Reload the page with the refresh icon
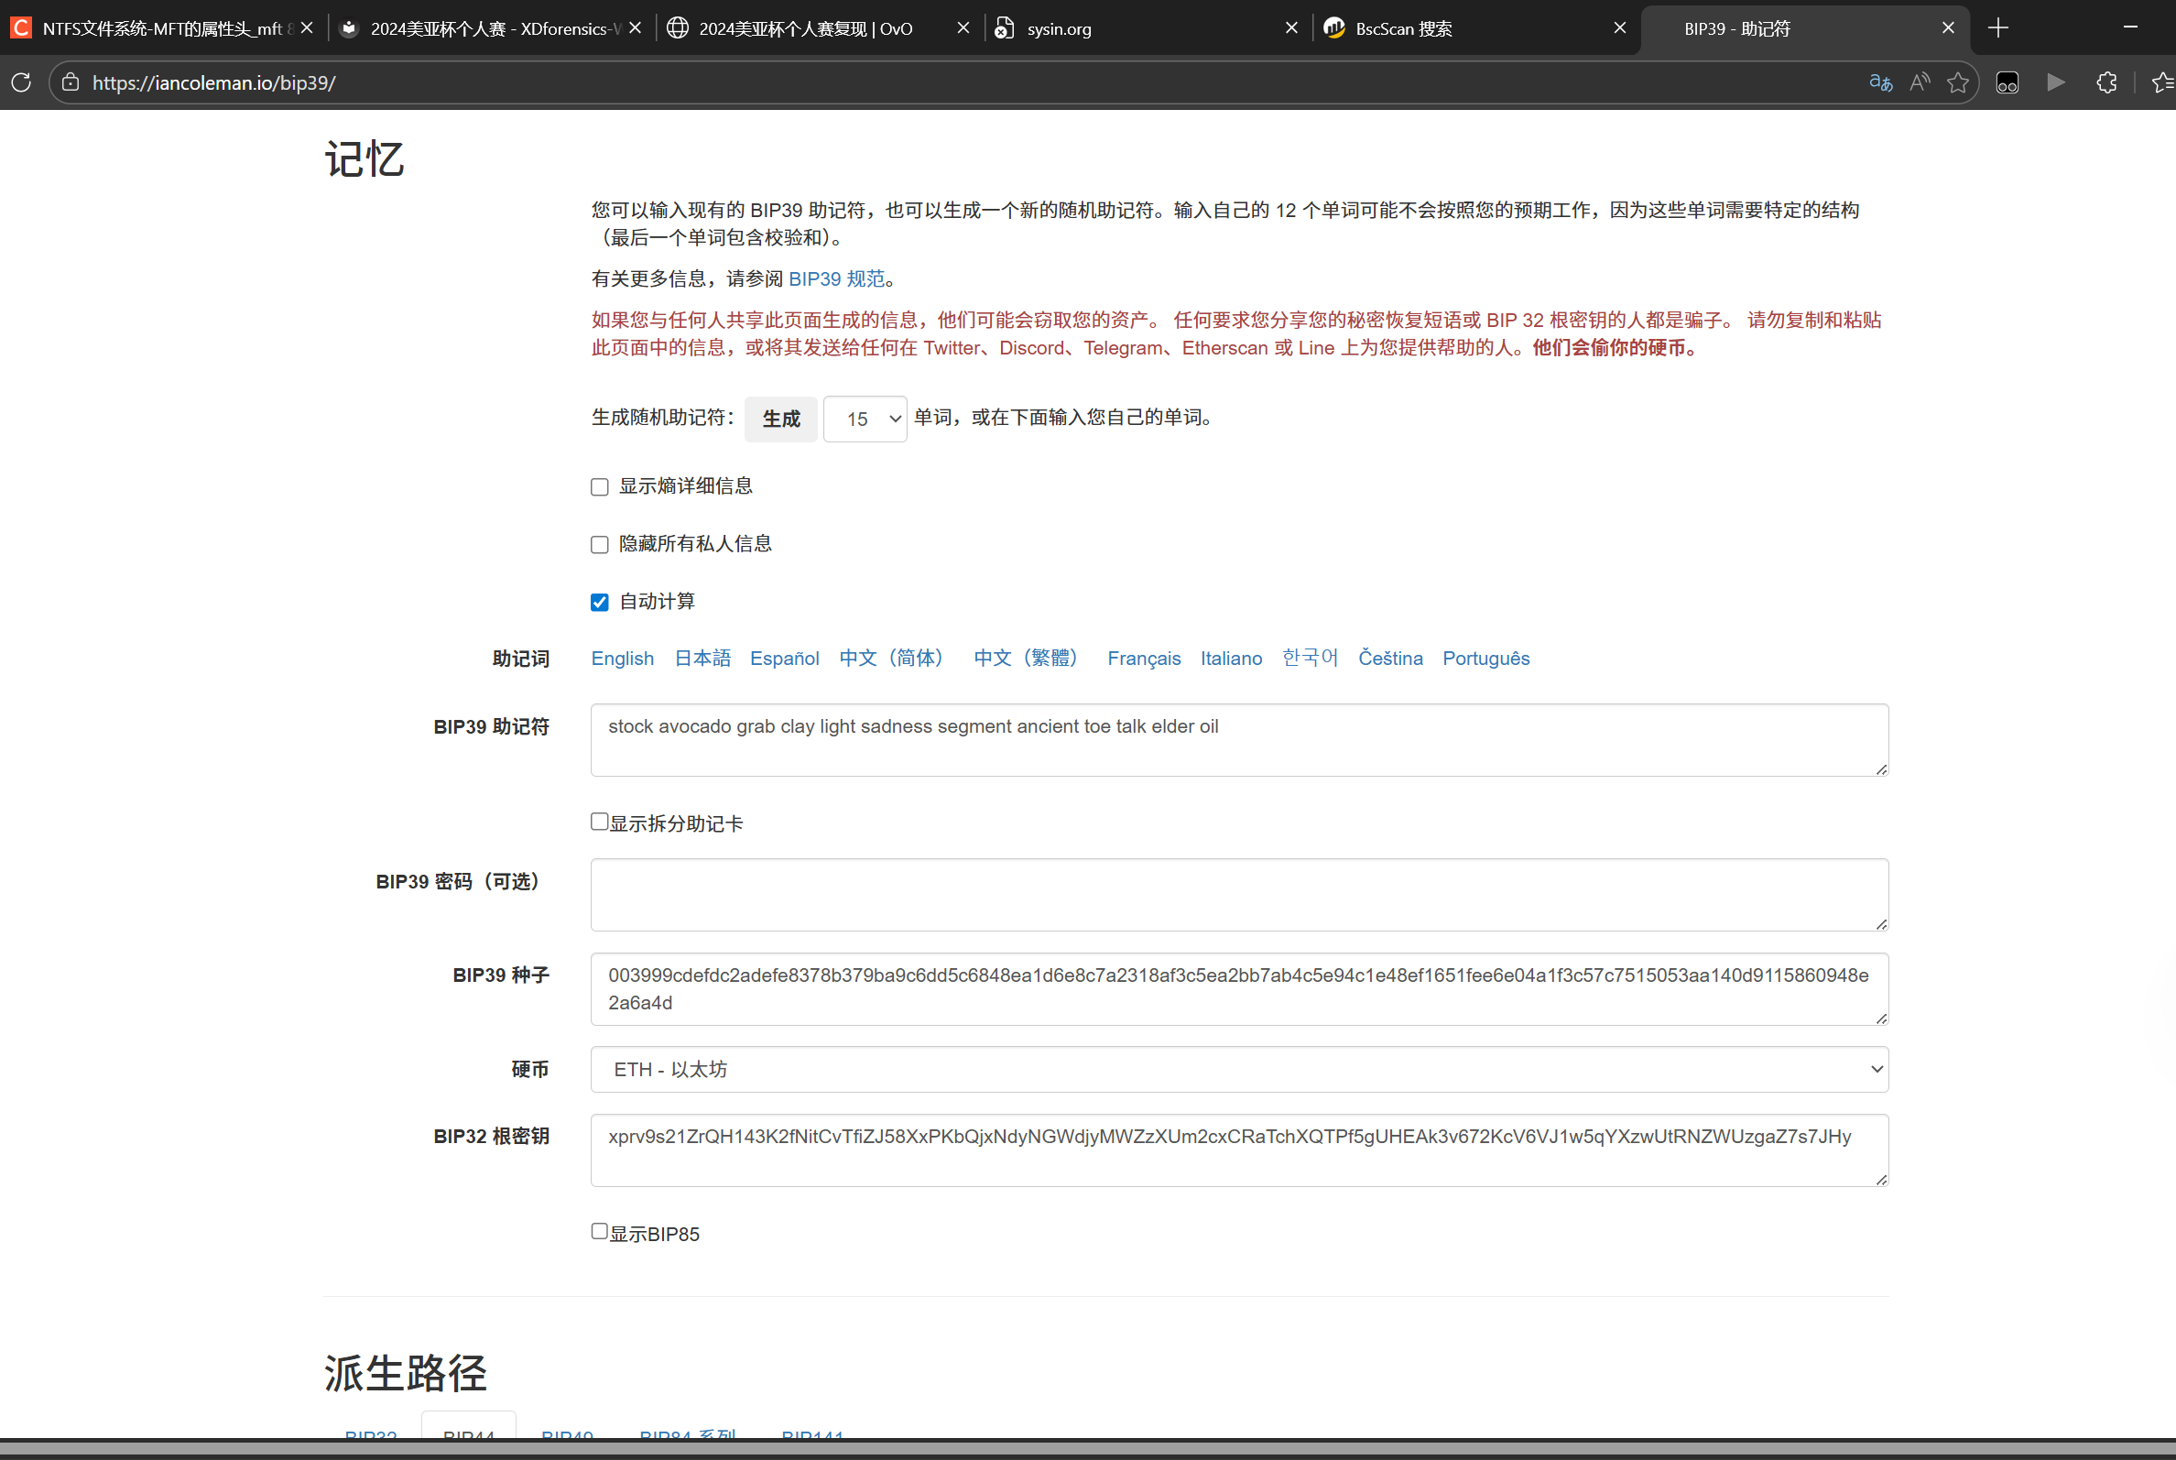The width and height of the screenshot is (2176, 1460). [21, 82]
